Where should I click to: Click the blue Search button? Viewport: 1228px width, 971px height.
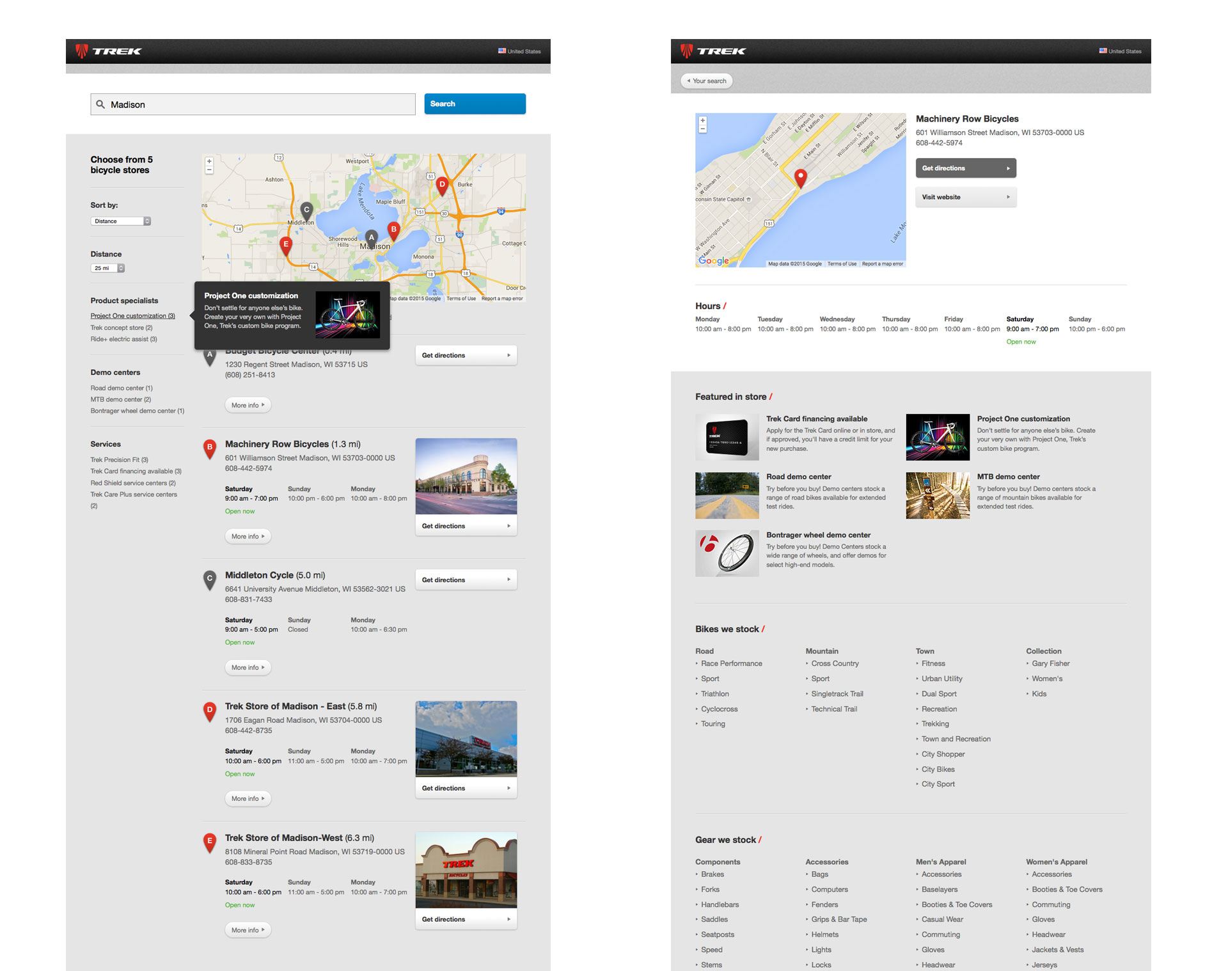click(475, 104)
